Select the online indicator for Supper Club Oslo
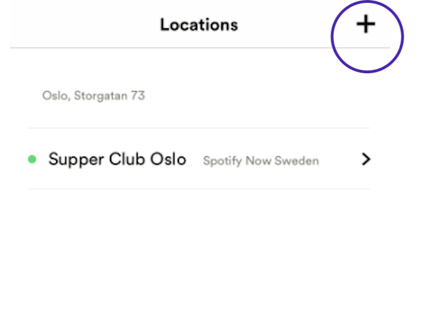This screenshot has width=427, height=328. pyautogui.click(x=32, y=159)
